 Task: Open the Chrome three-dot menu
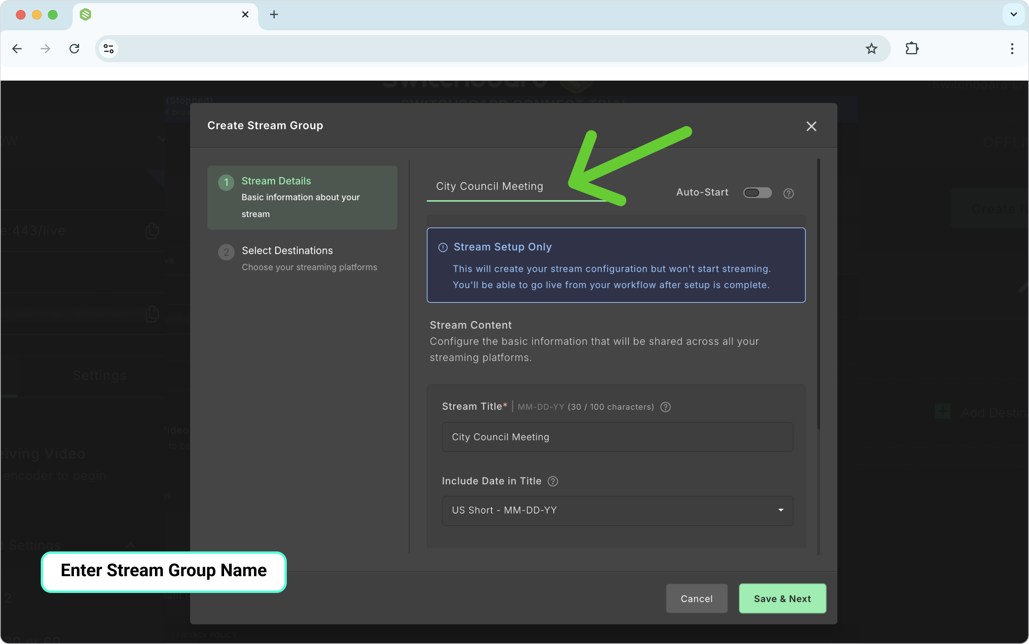pos(1012,49)
